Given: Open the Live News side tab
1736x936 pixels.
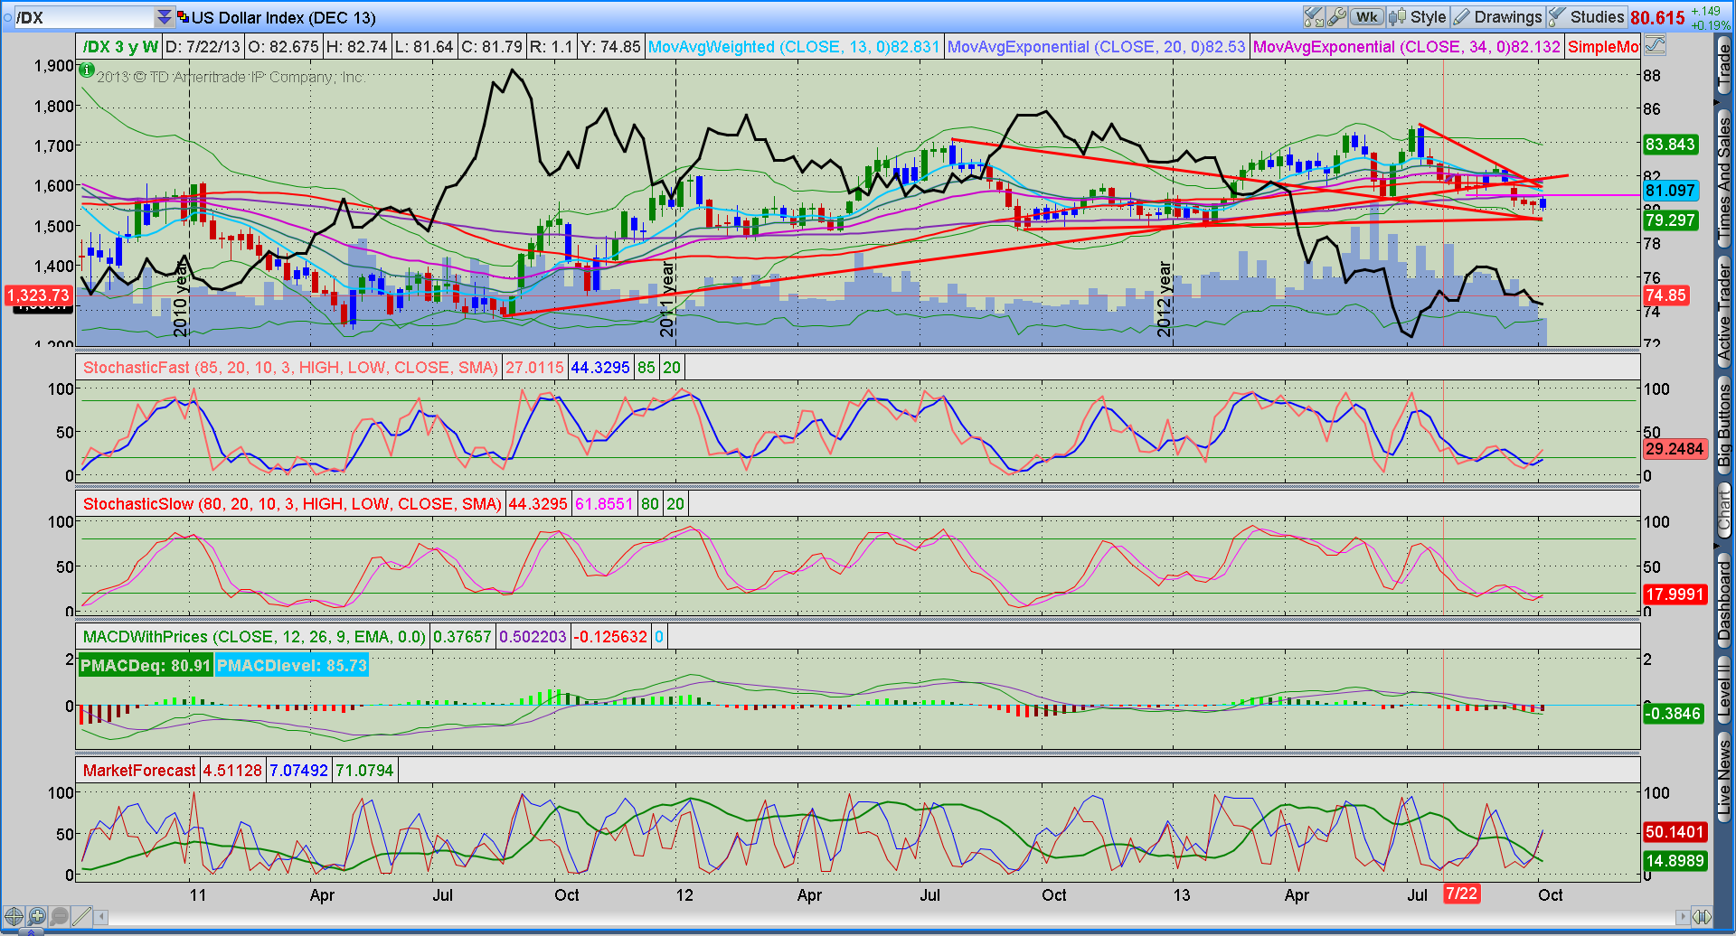Looking at the screenshot, I should point(1724,778).
